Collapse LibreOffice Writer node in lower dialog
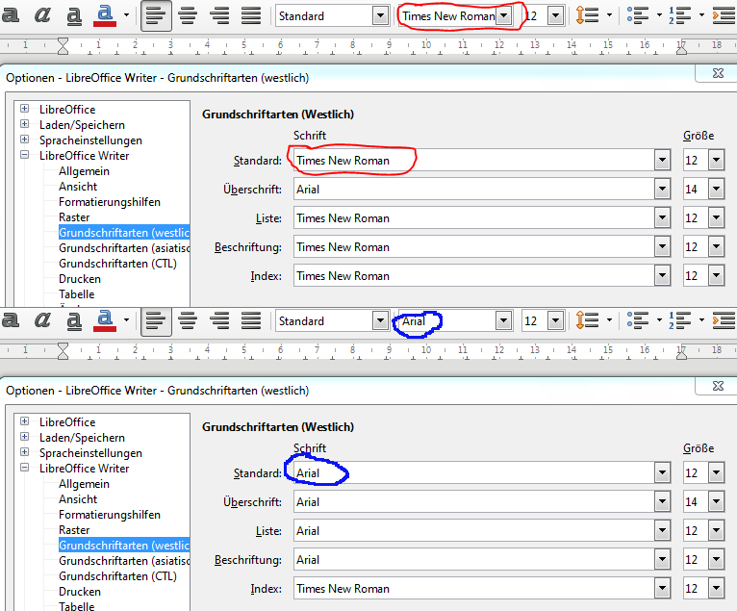Screen dimensions: 737x611 (x=24, y=468)
